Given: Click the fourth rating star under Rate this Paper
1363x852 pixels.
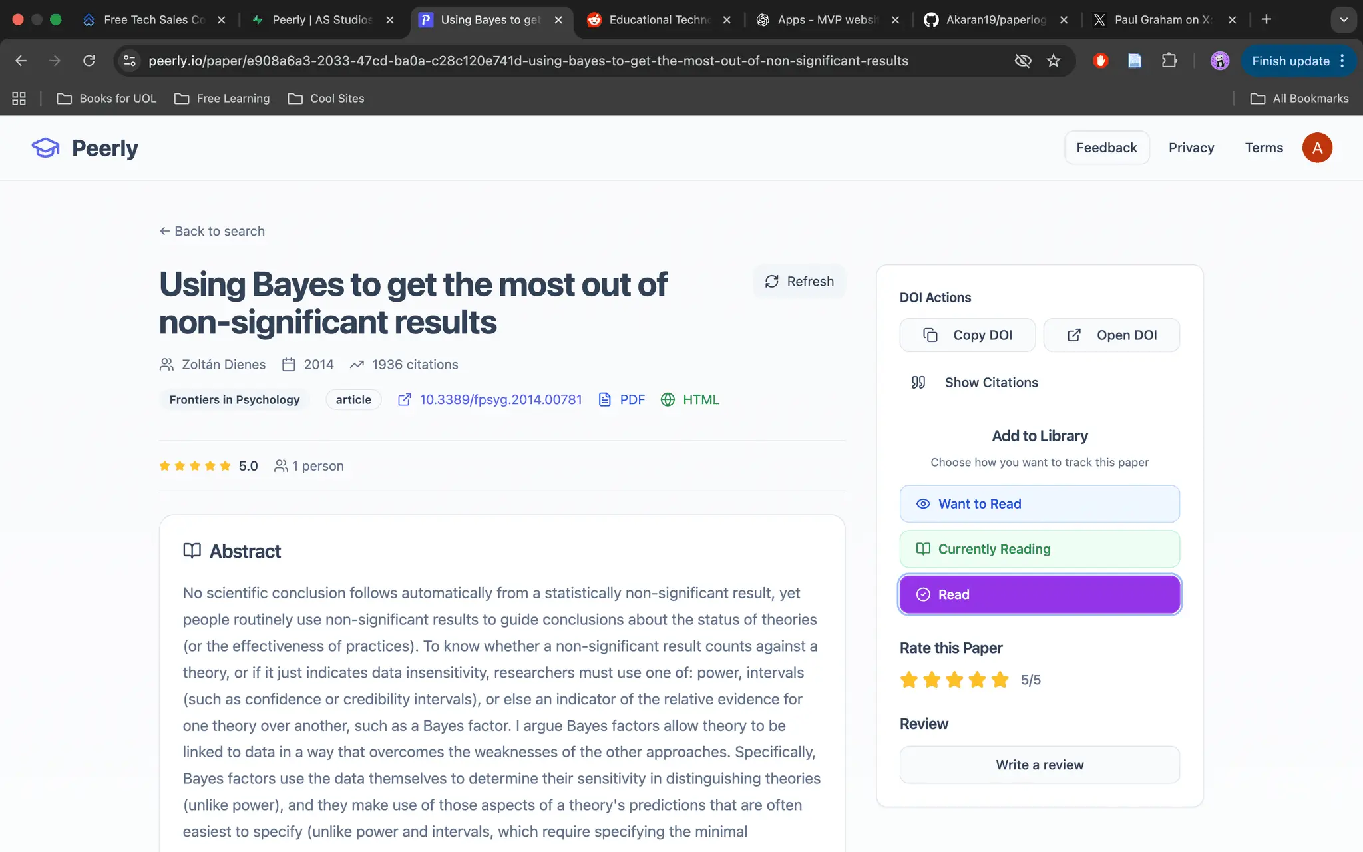Looking at the screenshot, I should [x=977, y=680].
